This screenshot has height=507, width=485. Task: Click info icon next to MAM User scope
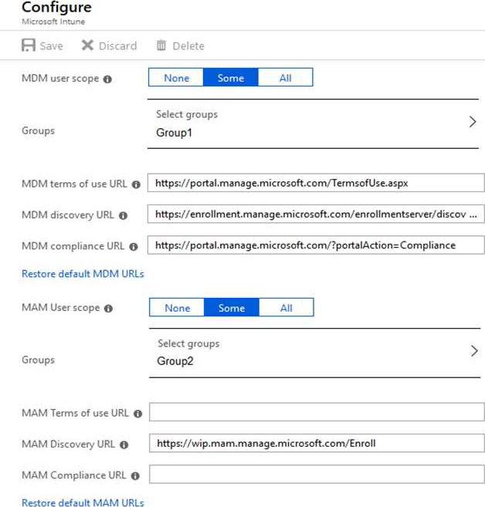click(108, 308)
